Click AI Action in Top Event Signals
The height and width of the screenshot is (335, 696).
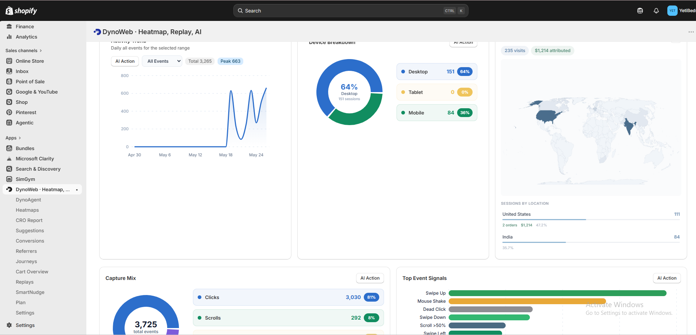pos(667,278)
